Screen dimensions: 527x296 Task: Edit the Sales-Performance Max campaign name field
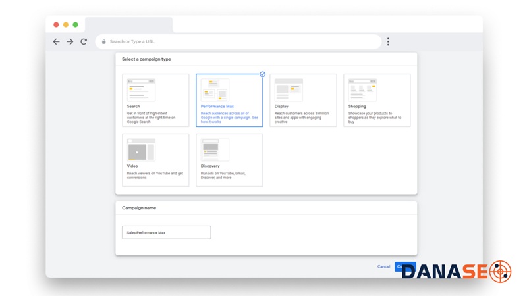[167, 232]
